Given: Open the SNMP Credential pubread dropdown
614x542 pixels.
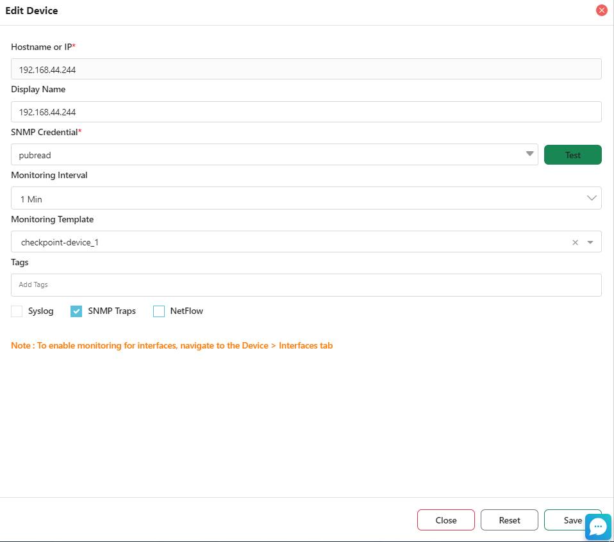Looking at the screenshot, I should (274, 154).
